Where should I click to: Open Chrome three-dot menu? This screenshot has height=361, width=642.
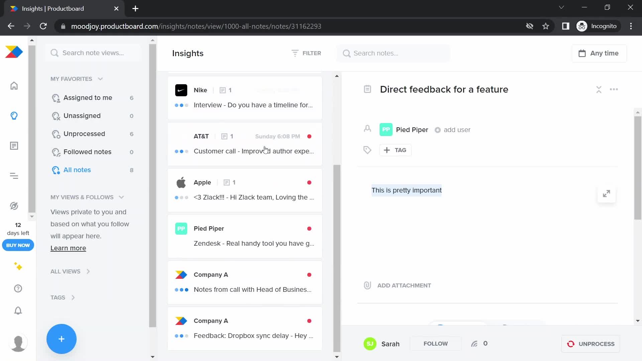(x=631, y=26)
